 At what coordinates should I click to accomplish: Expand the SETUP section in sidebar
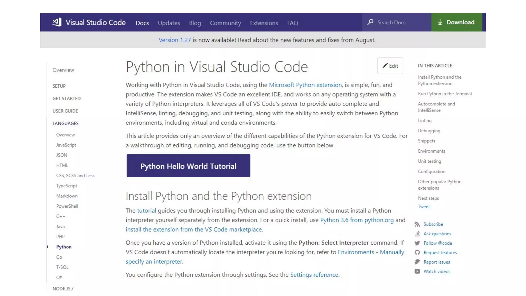(59, 86)
